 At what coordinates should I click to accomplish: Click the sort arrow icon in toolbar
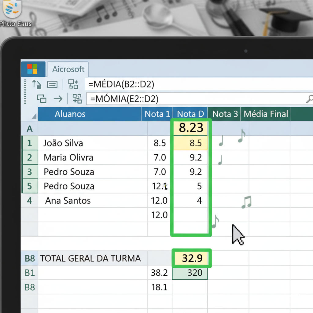[36, 84]
